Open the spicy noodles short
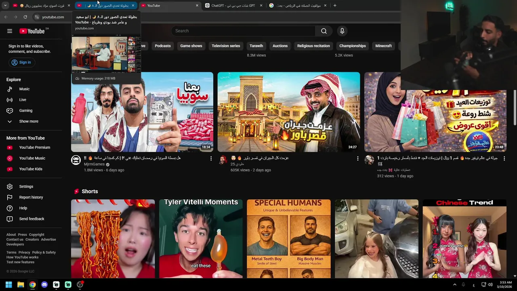 (113, 238)
